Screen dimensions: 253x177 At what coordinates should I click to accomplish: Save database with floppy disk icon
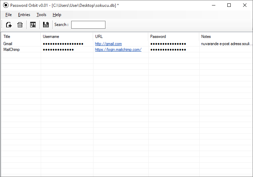click(46, 25)
